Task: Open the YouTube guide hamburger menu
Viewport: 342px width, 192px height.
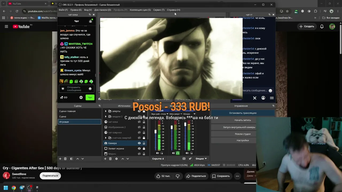Action: tap(6, 26)
